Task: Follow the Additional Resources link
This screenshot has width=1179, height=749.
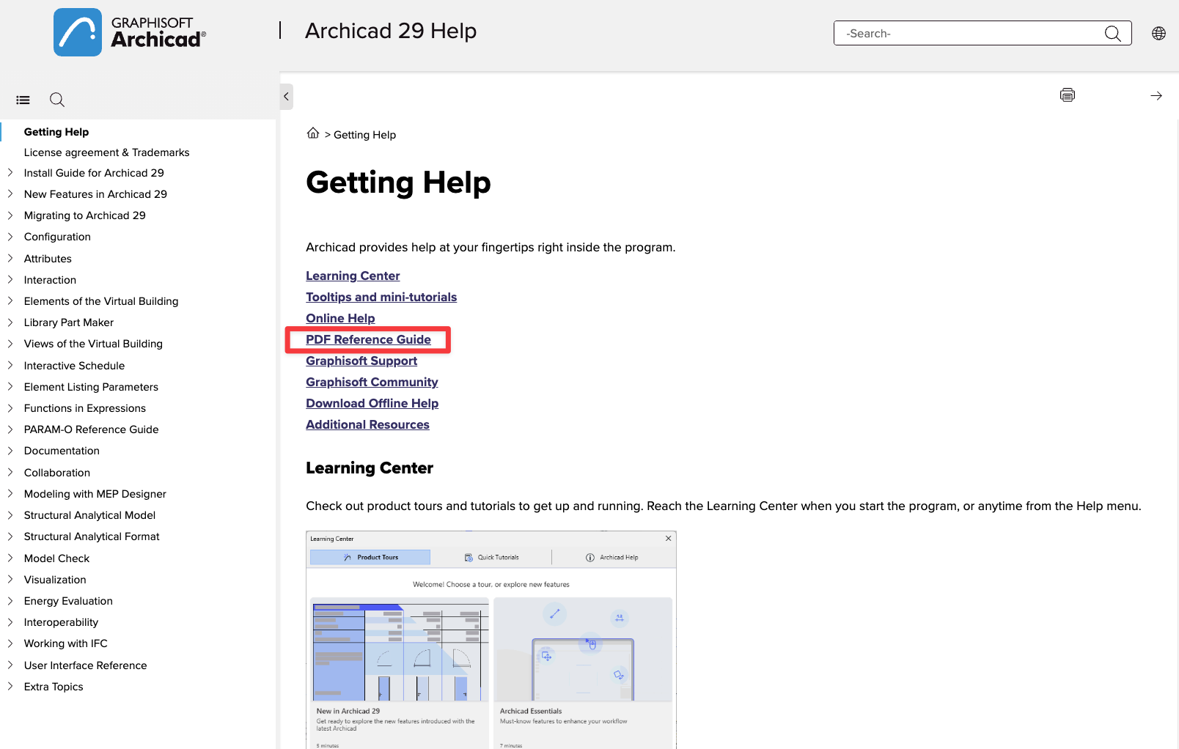Action: 367,424
